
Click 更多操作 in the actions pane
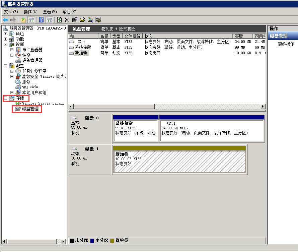pyautogui.click(x=286, y=44)
